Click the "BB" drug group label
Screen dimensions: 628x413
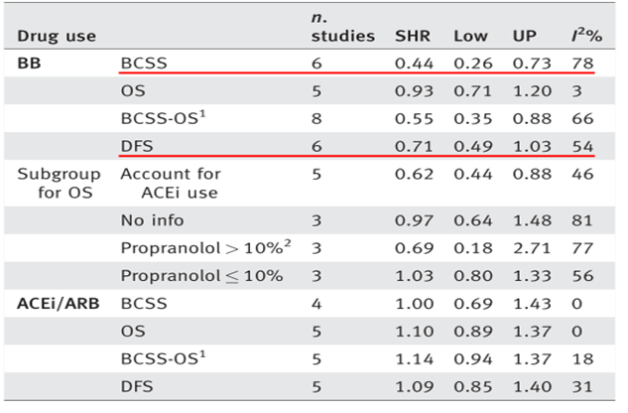[x=29, y=63]
